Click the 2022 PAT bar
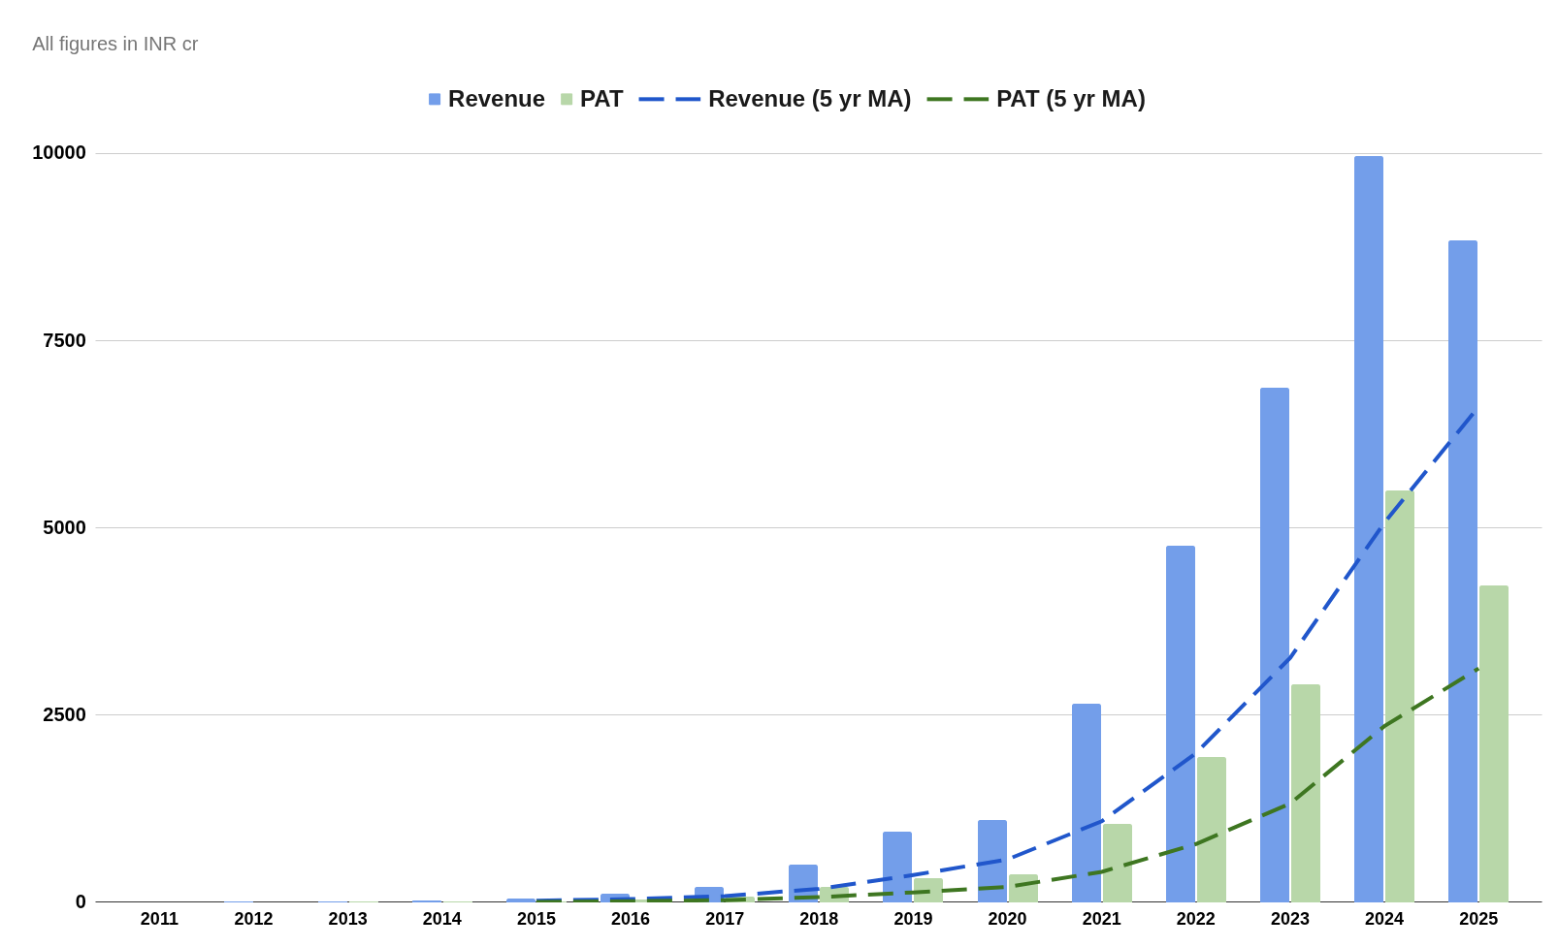Screen dimensions: 1558x947 coord(1212,830)
